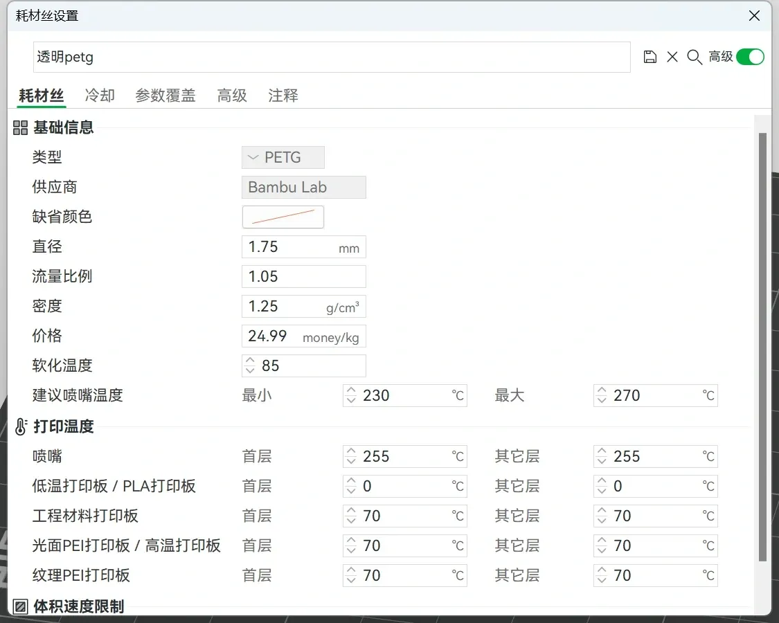779x623 pixels.
Task: Open the 注释 tab
Action: pyautogui.click(x=283, y=96)
